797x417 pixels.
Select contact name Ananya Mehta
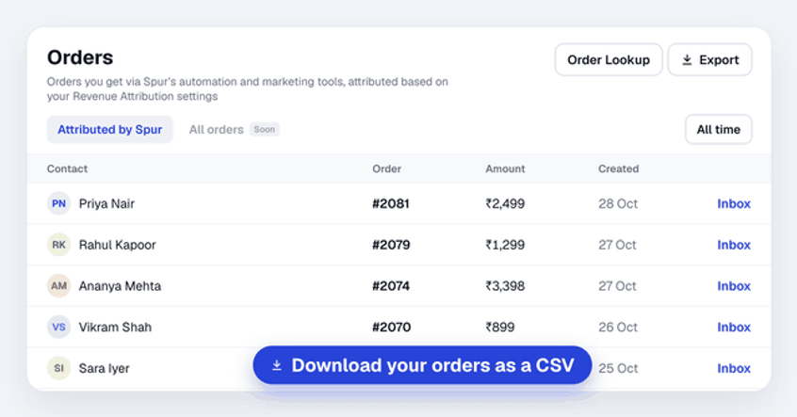point(120,286)
